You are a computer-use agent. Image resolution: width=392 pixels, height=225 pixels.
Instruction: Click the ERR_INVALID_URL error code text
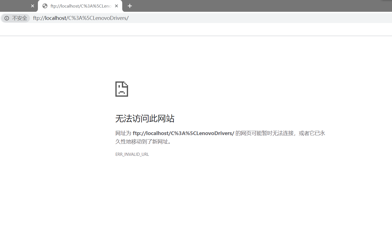pos(132,154)
